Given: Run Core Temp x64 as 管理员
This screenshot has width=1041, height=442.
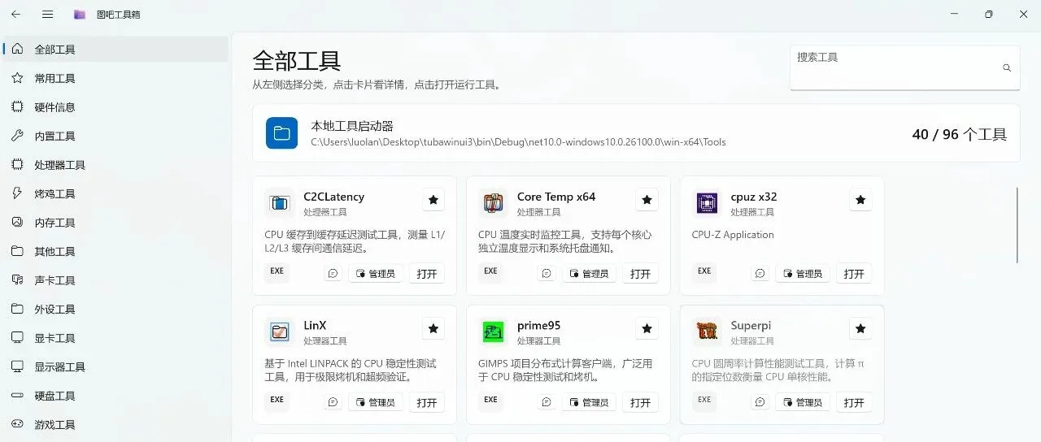Looking at the screenshot, I should click(590, 274).
